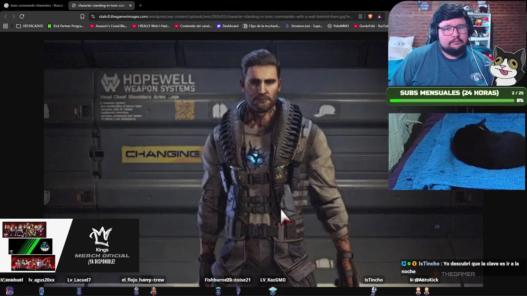Screen dimensions: 527x296
Task: Open the Streamer.bot bookmark
Action: tap(304, 26)
